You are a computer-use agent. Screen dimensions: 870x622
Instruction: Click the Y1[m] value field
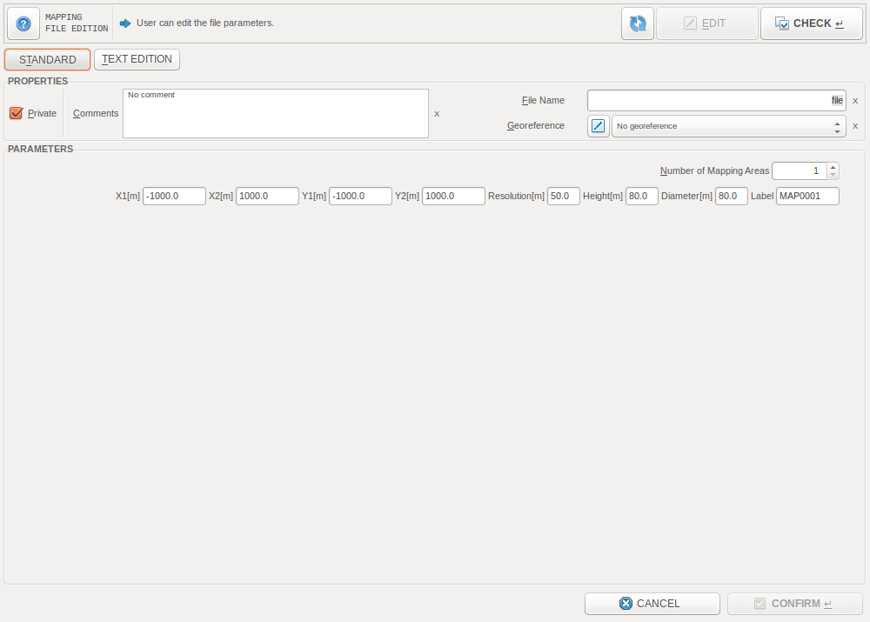coord(361,196)
